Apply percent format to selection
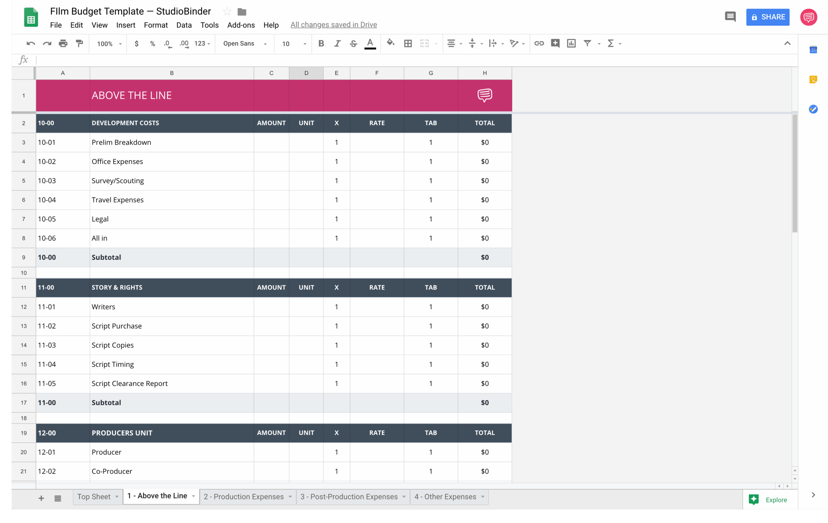 [152, 44]
